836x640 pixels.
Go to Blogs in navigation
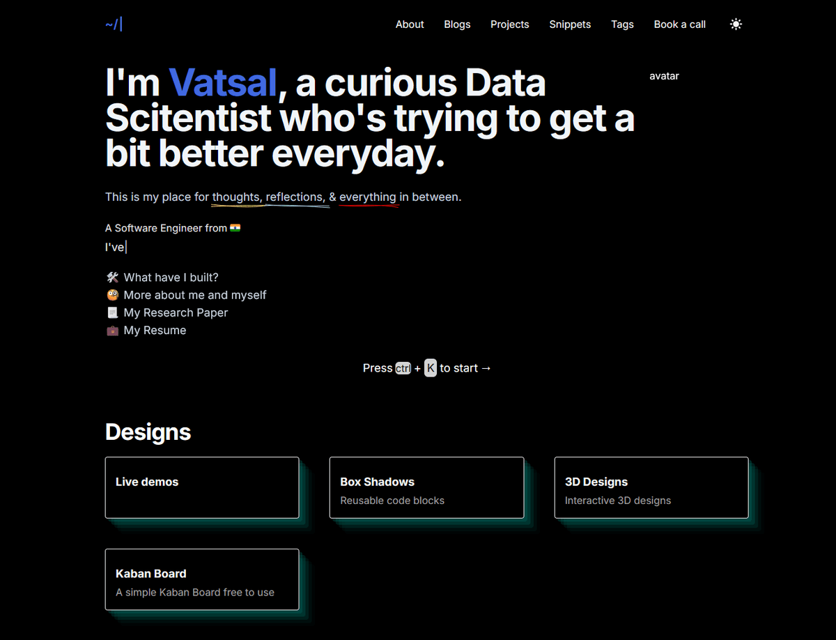[457, 24]
